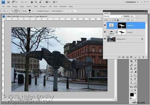
Task: Select the Eyedropper tool
Action: 135,61
